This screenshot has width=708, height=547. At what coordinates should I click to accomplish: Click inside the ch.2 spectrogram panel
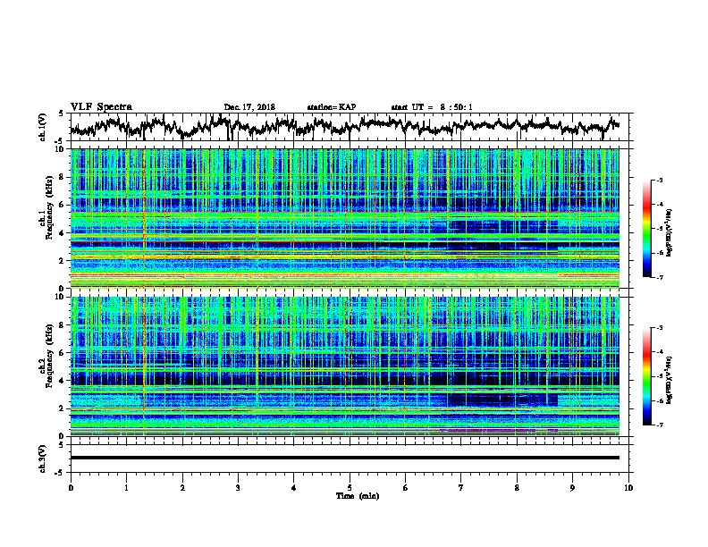coord(344,366)
